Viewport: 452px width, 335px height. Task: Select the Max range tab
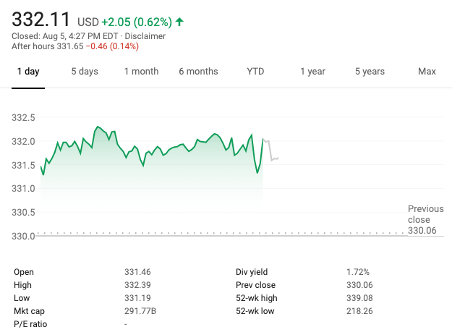point(427,72)
